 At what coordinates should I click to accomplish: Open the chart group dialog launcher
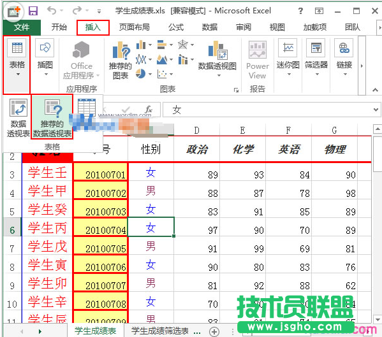pyautogui.click(x=236, y=90)
